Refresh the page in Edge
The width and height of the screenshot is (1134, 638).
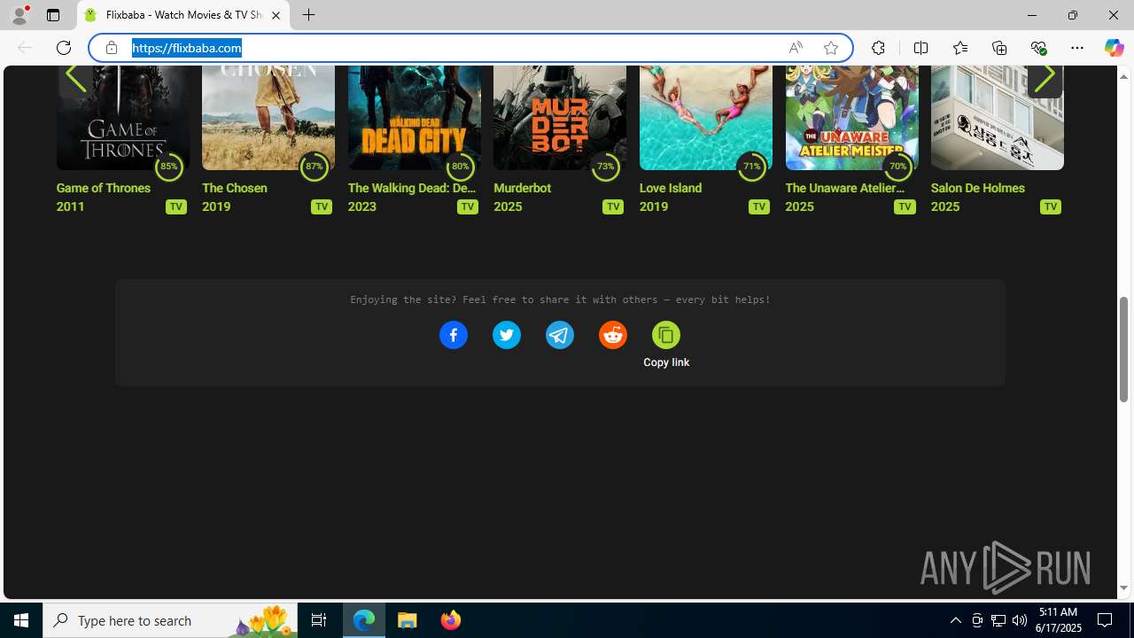click(x=64, y=48)
